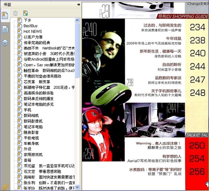
Task: Click heading 新年新生活，健康每一天
Action: 160,51
